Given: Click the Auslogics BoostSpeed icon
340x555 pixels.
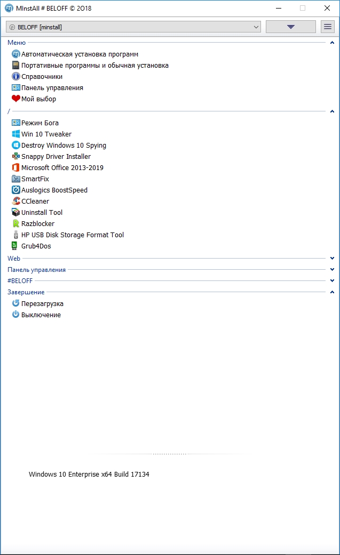Looking at the screenshot, I should (15, 190).
